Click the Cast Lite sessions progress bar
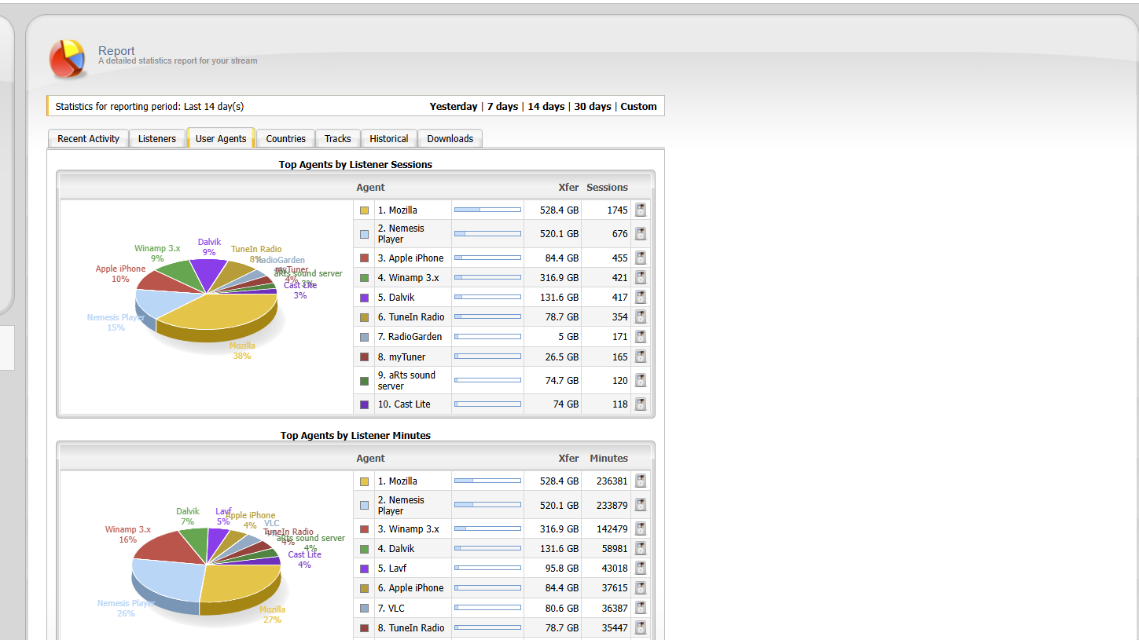1139x640 pixels. [x=487, y=404]
